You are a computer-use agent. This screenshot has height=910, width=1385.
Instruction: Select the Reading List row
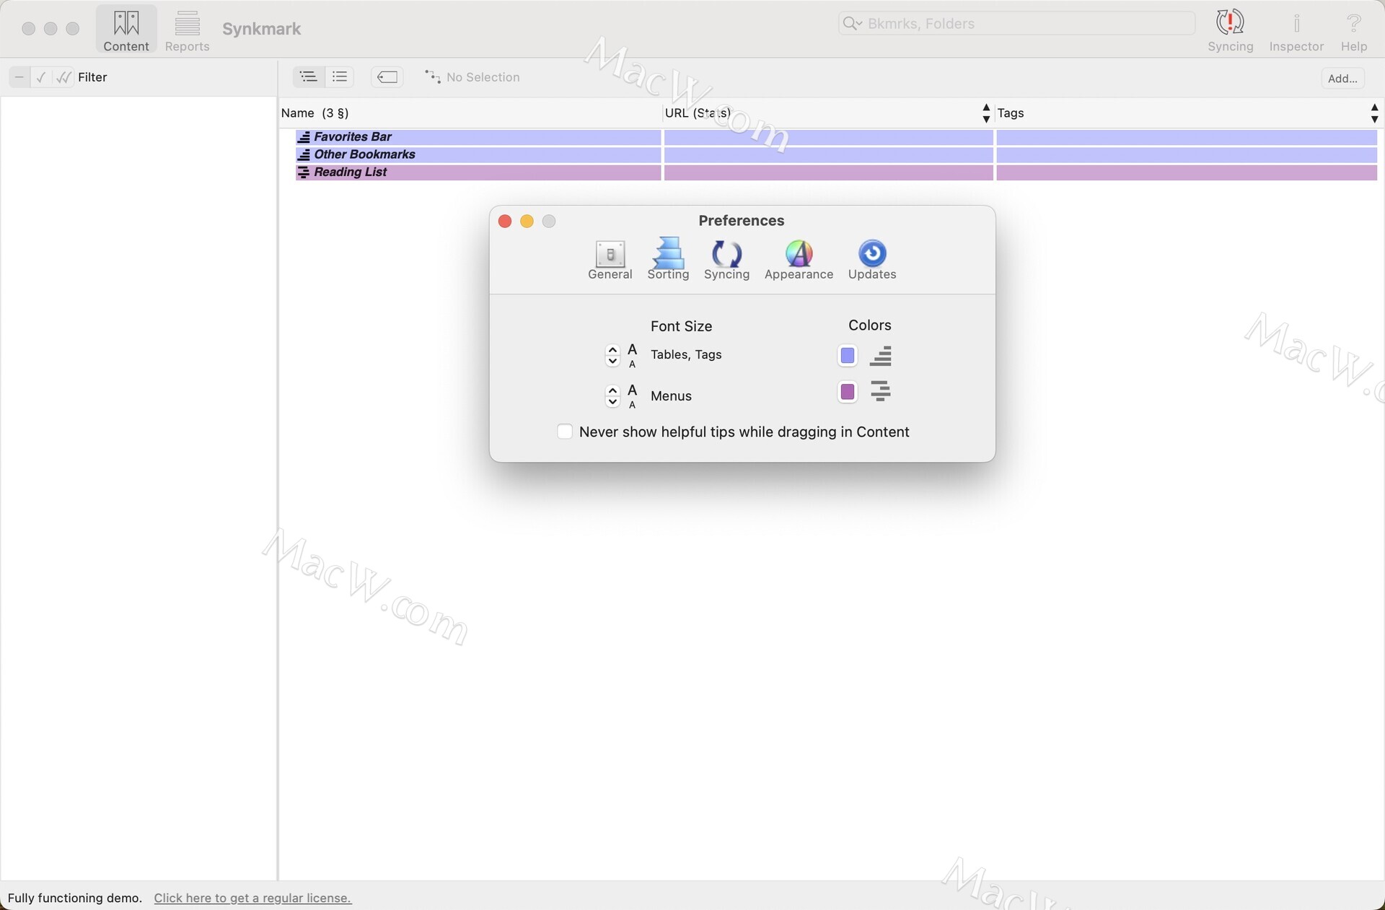coord(836,172)
